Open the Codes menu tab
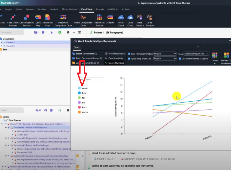This screenshot has width=231, height=170. tap(19, 9)
